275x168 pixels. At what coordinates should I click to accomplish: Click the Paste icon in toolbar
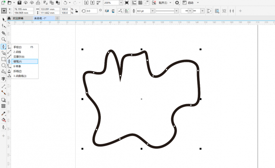coord(58,3)
